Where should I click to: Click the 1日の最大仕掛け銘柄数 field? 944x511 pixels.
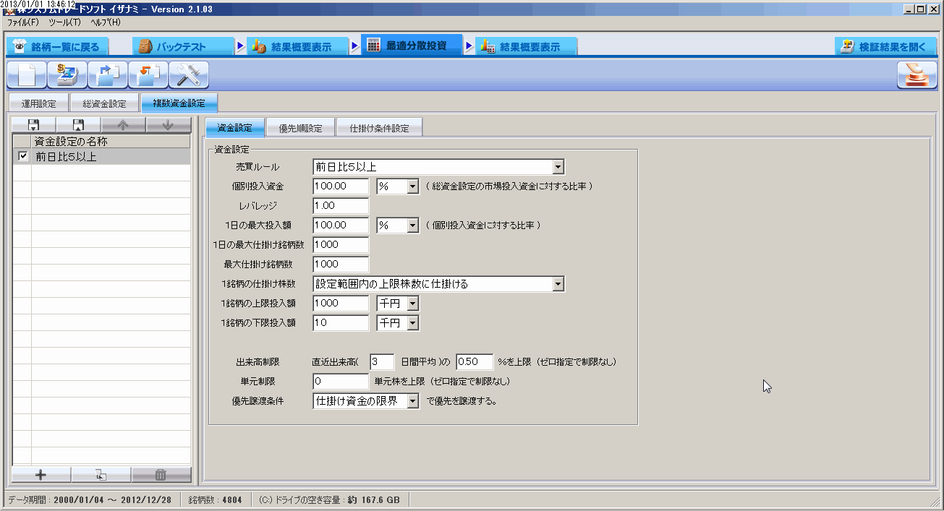click(x=341, y=245)
